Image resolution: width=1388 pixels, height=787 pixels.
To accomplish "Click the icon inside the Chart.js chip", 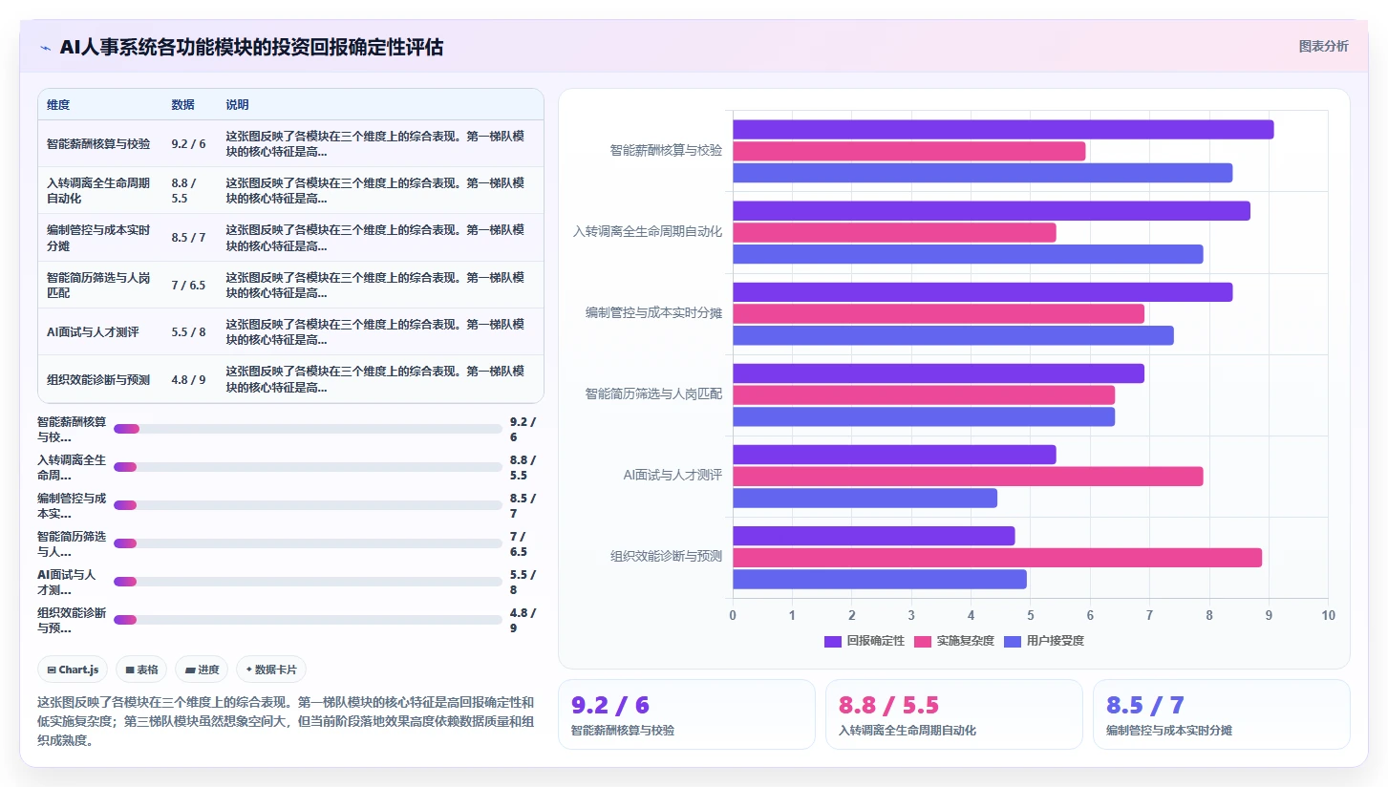I will (52, 670).
